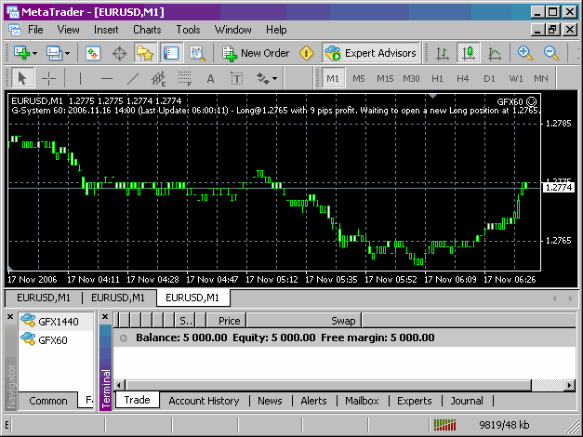The image size is (583, 437).
Task: Open the News tab
Action: [270, 401]
